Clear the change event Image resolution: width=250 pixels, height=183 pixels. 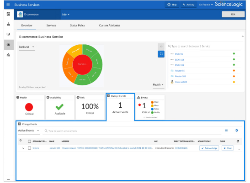[x=228, y=148]
